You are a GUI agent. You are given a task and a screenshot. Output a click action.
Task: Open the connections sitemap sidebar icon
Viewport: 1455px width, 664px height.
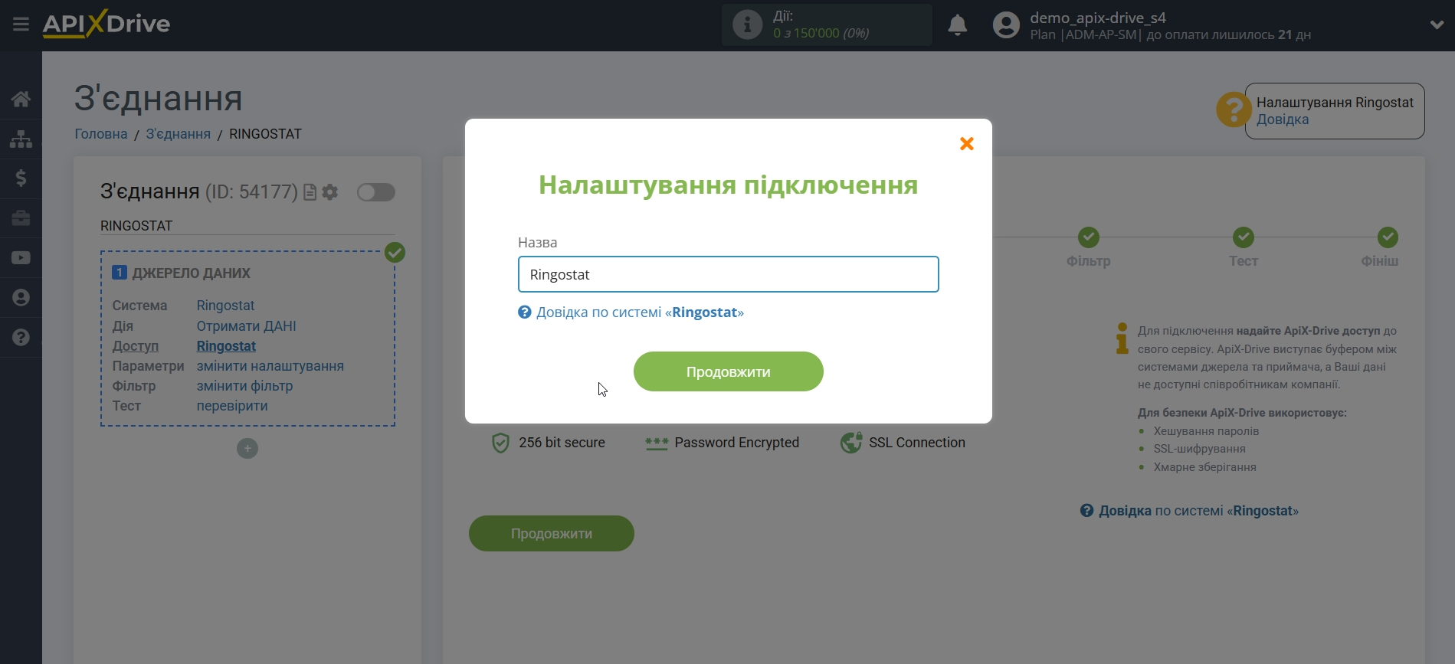[21, 139]
